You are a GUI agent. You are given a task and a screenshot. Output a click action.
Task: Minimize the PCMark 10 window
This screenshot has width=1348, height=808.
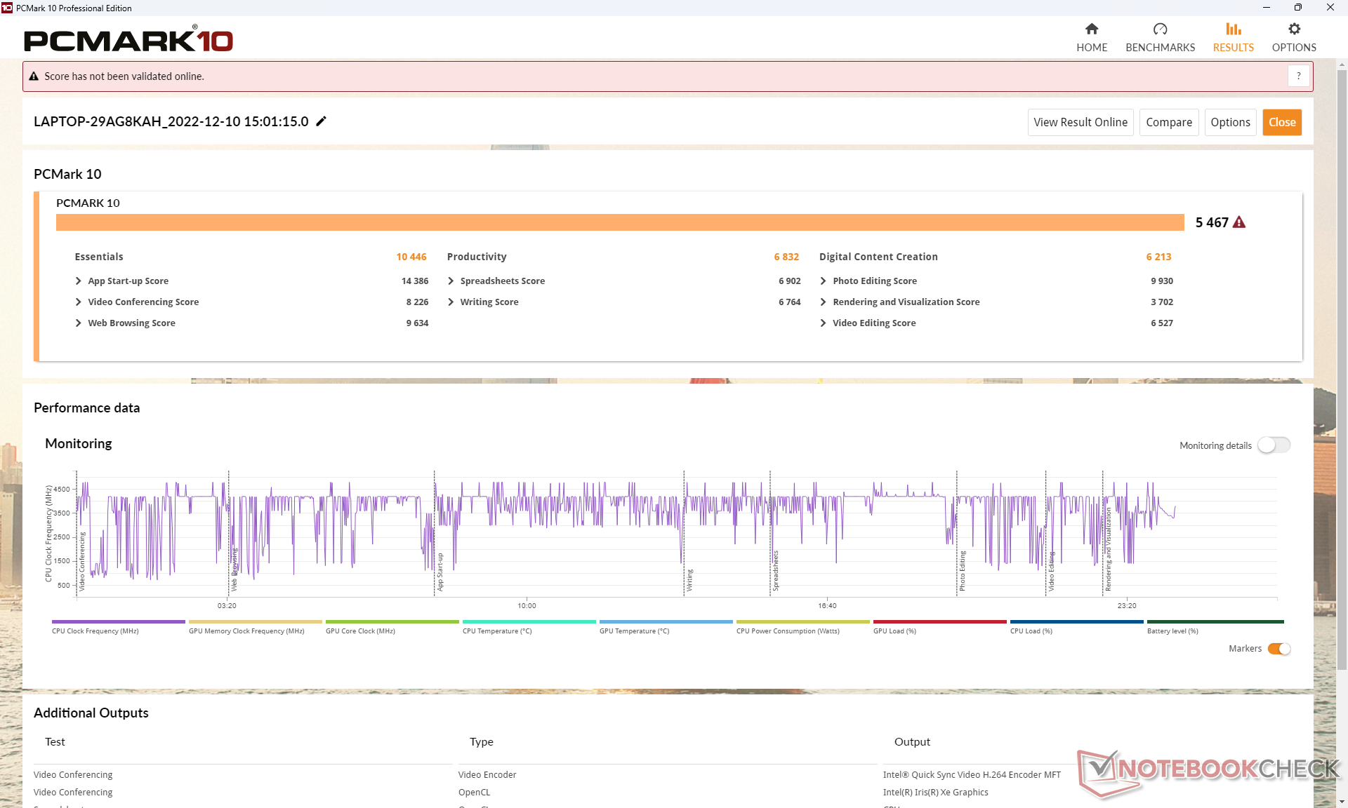(x=1266, y=8)
